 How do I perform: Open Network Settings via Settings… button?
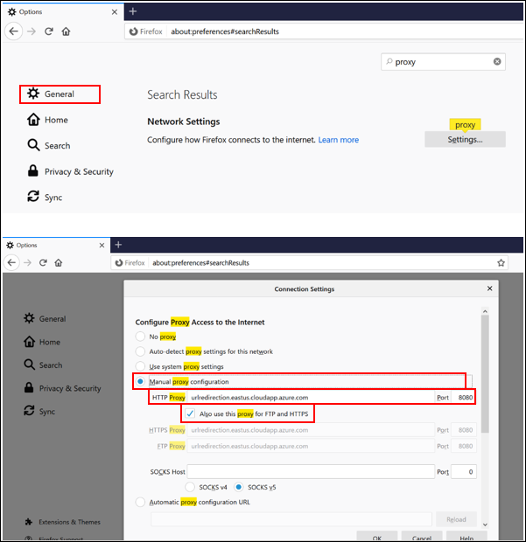(x=465, y=139)
